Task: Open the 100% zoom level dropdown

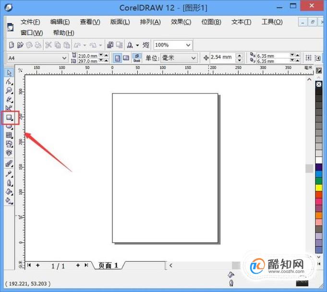Action: coord(188,45)
